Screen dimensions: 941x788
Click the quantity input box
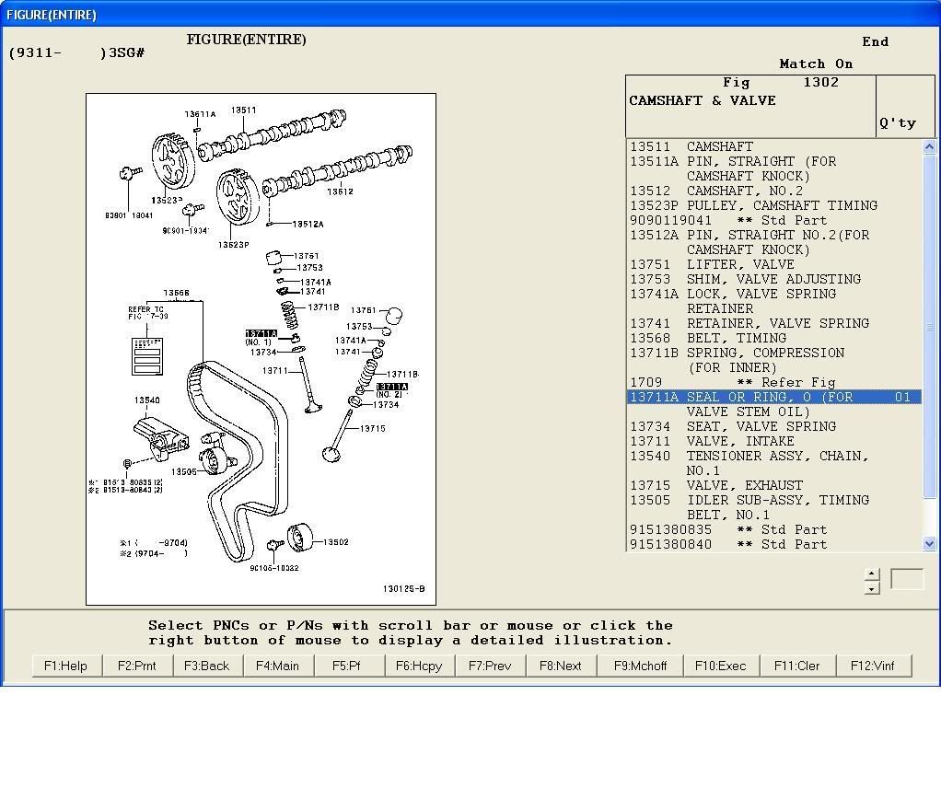[906, 579]
